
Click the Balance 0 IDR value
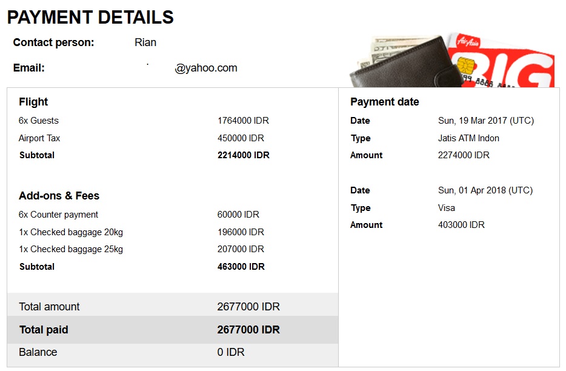231,352
